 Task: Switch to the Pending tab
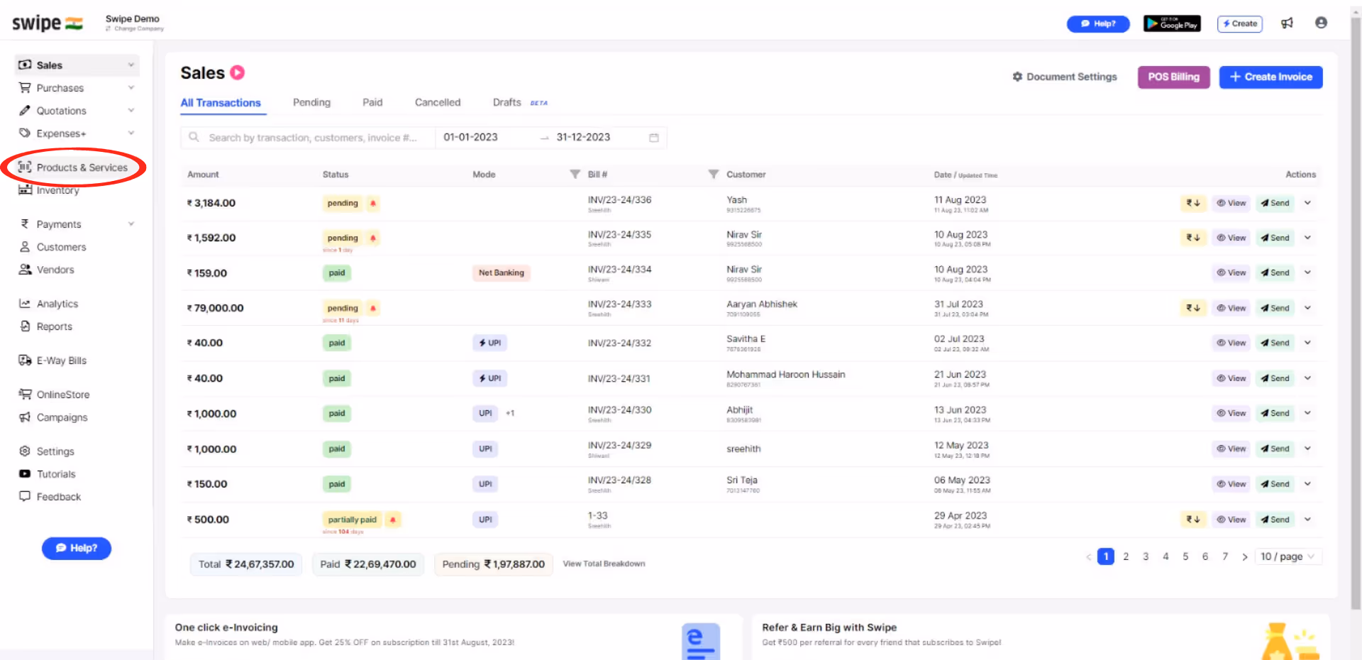[311, 102]
